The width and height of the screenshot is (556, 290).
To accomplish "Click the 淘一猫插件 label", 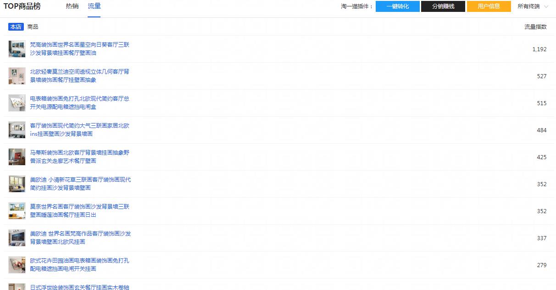I will pyautogui.click(x=357, y=6).
